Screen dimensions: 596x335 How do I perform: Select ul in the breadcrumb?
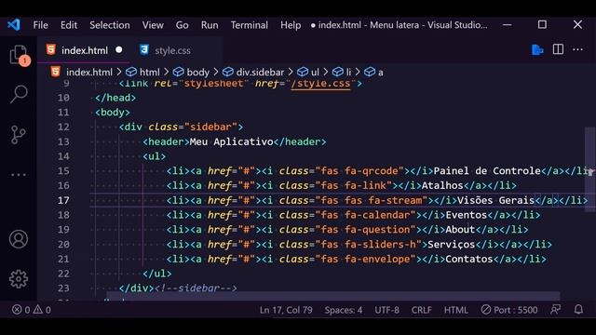[x=315, y=73]
